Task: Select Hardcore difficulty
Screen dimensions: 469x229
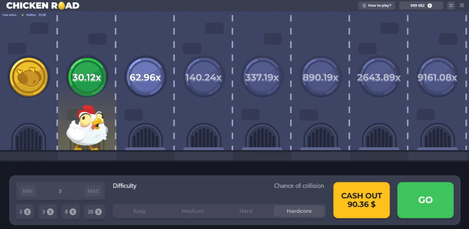Action: pyautogui.click(x=299, y=211)
